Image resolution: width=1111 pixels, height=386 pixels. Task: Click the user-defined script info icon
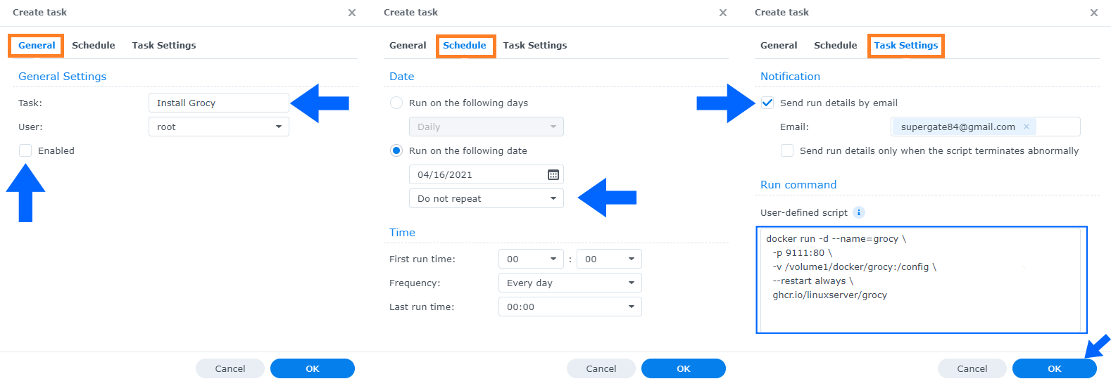[x=859, y=212]
